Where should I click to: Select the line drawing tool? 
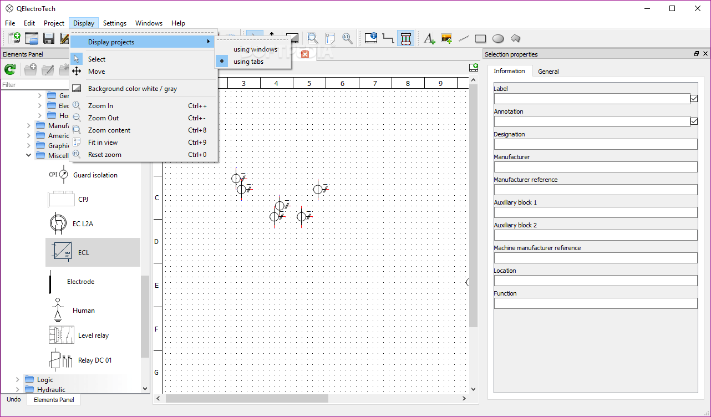point(464,38)
